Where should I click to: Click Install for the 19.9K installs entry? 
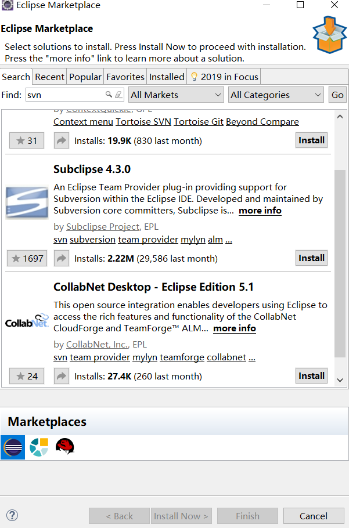coord(311,140)
